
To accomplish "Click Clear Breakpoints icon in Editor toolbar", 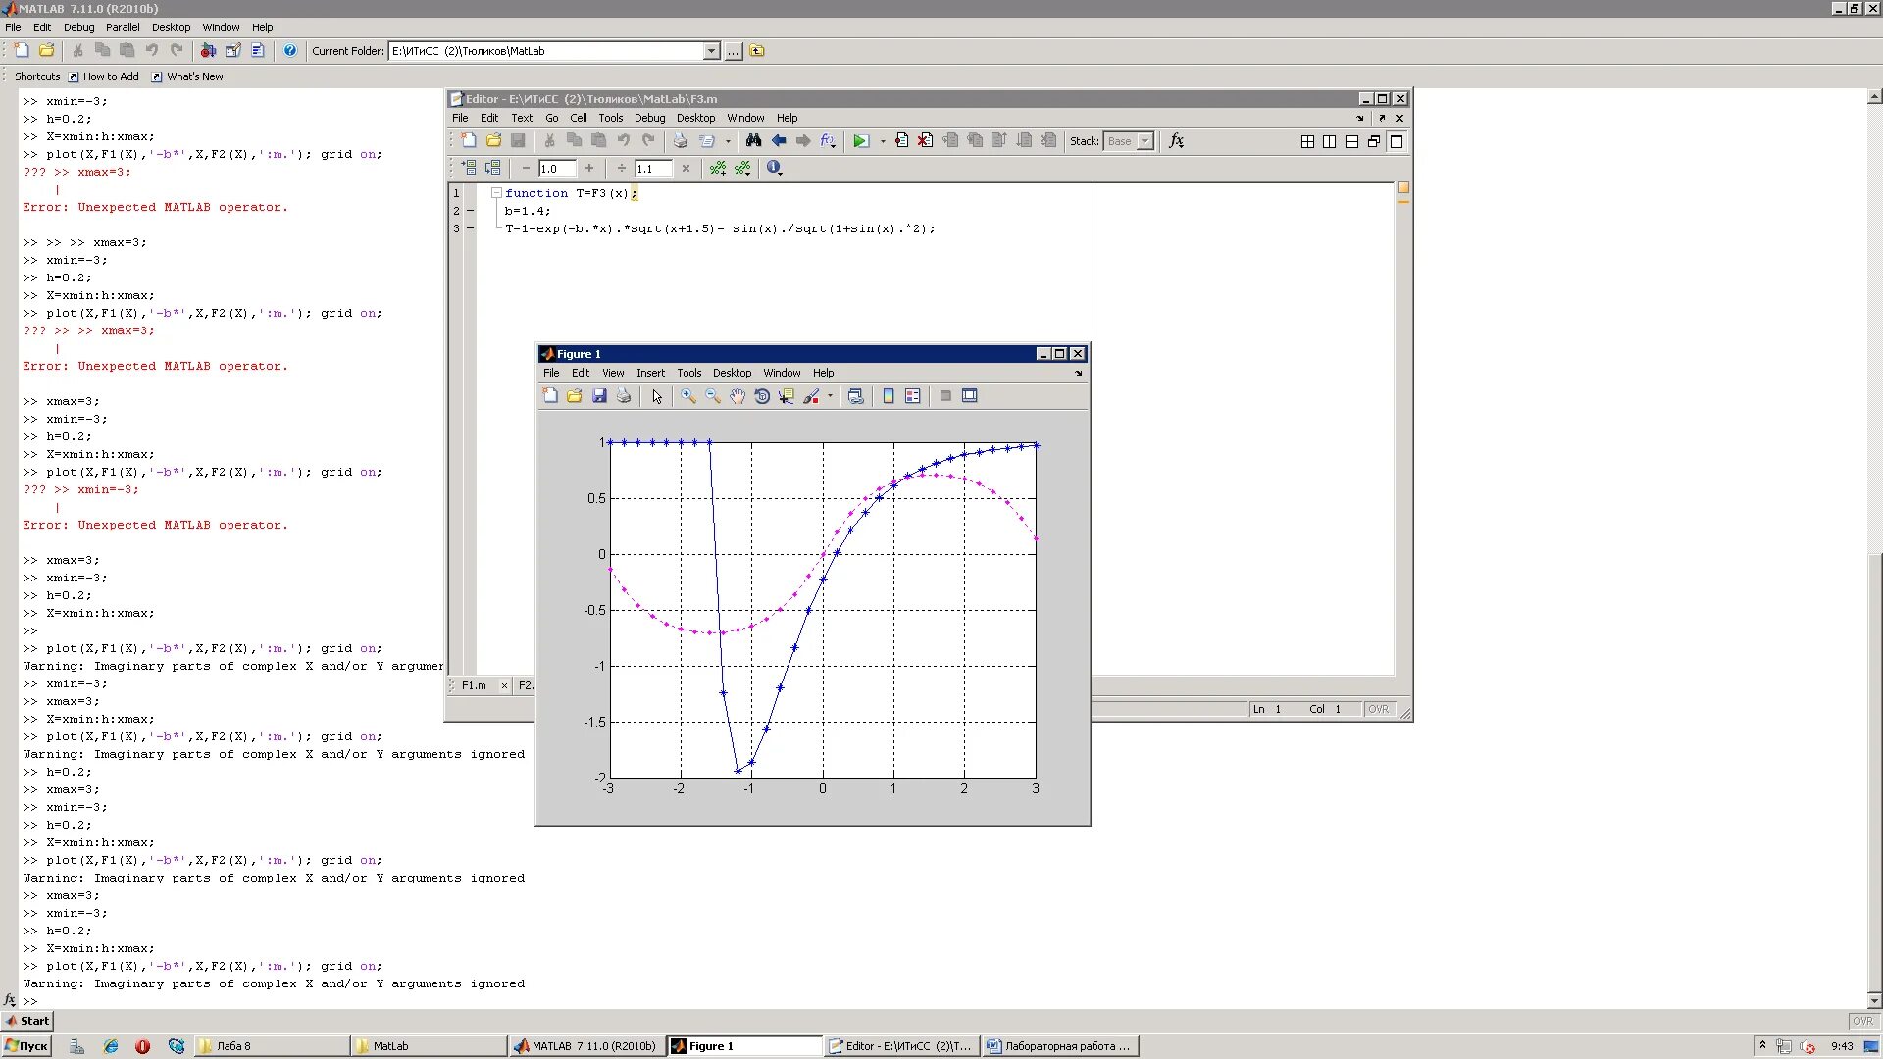I will click(x=925, y=141).
